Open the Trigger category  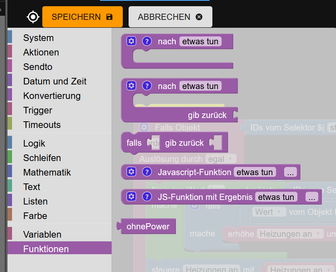[37, 110]
